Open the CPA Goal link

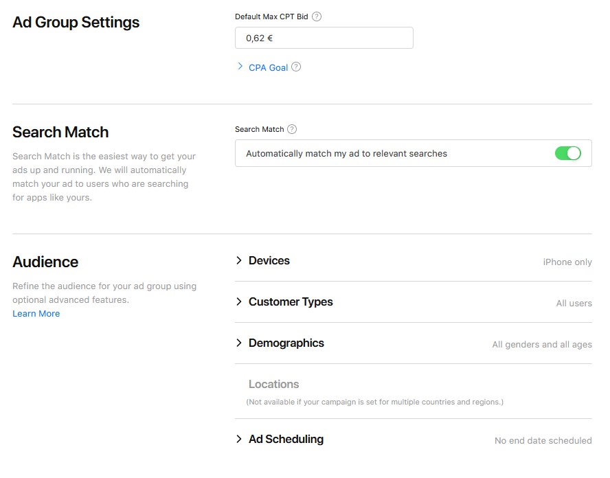click(x=268, y=67)
